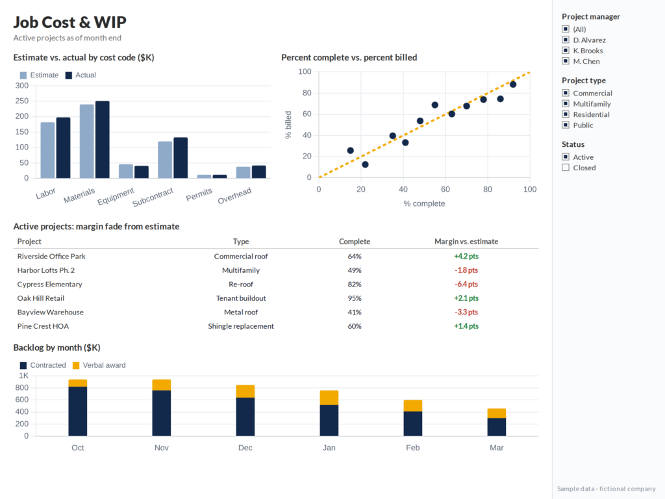Uncheck the Public project type

[566, 125]
